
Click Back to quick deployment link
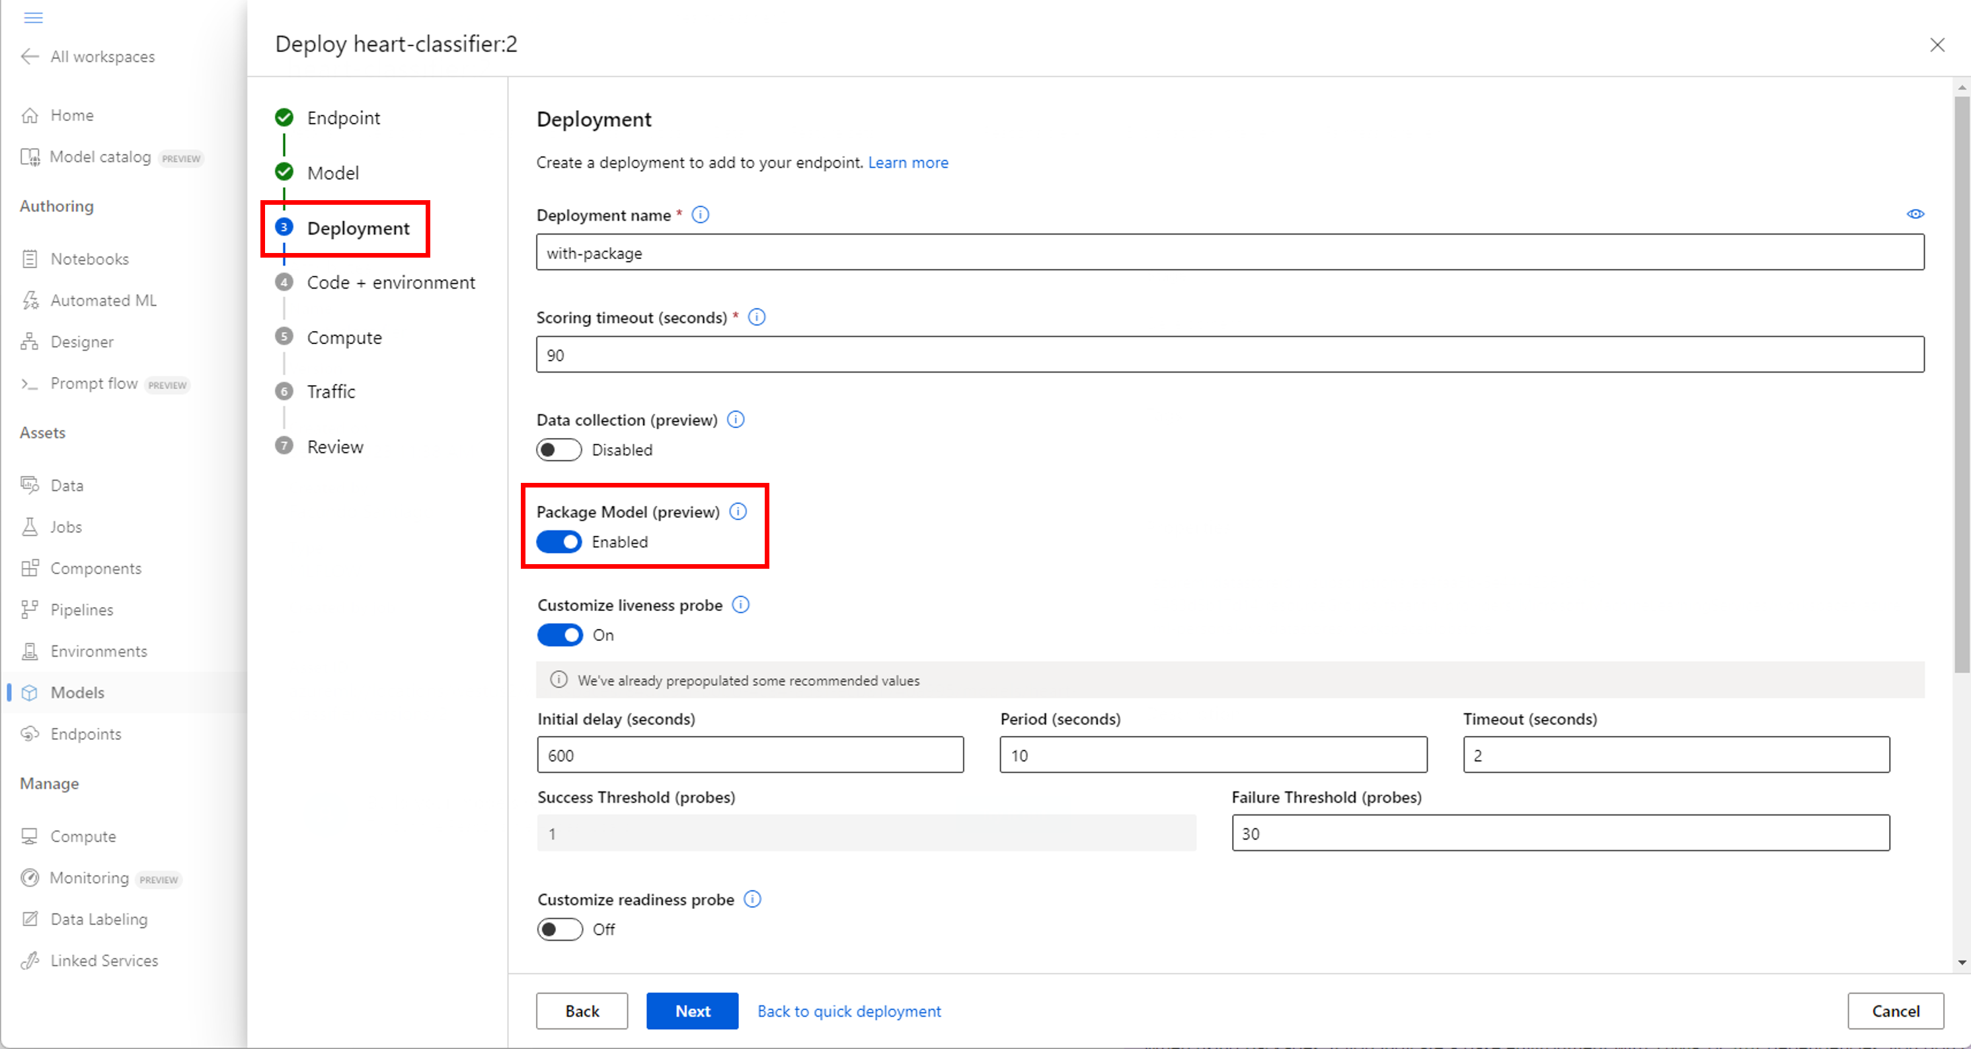tap(850, 1011)
